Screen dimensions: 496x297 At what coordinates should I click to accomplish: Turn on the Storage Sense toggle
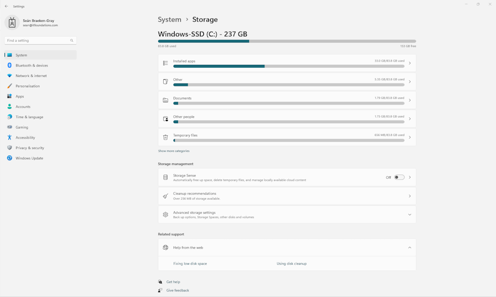point(399,178)
